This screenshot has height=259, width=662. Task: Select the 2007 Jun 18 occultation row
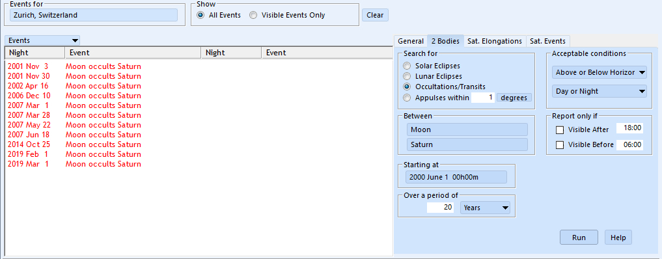click(74, 135)
